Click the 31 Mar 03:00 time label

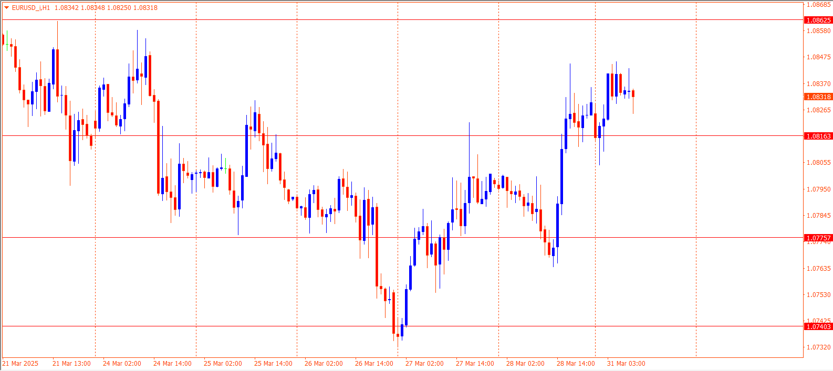point(626,364)
